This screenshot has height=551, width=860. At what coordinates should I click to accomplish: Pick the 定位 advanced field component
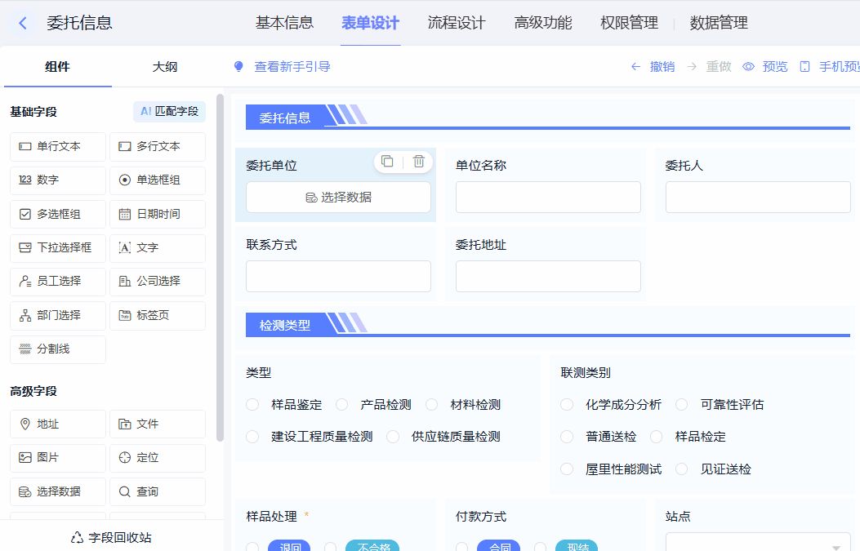[158, 458]
